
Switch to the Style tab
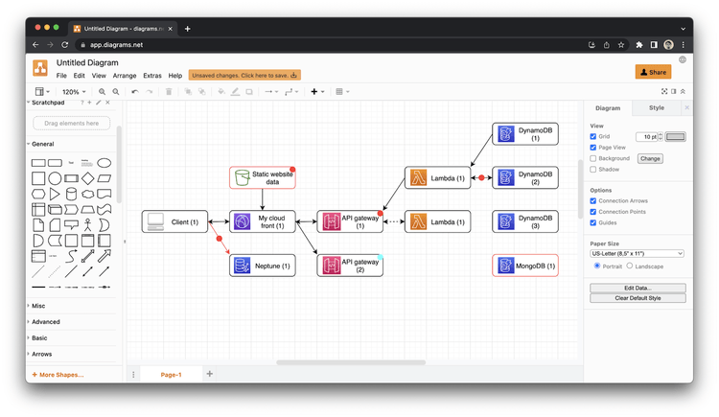point(656,107)
